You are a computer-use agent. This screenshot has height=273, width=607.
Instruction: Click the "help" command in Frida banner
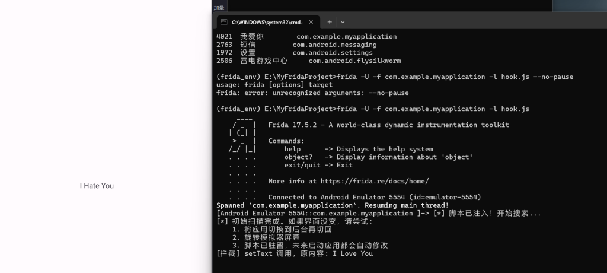pos(293,149)
